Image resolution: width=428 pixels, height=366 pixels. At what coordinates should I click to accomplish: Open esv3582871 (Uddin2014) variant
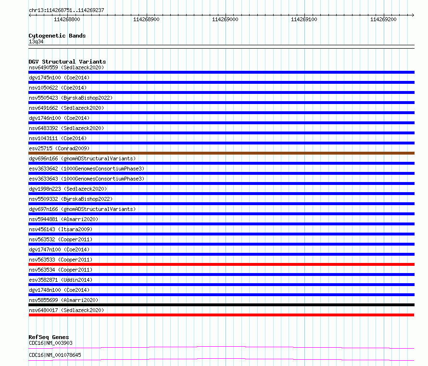click(x=61, y=280)
